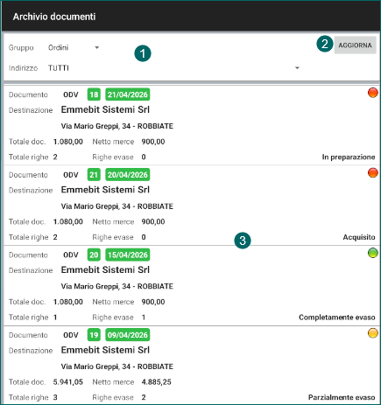
Task: Click the Archivio documenti title bar
Action: [x=190, y=17]
